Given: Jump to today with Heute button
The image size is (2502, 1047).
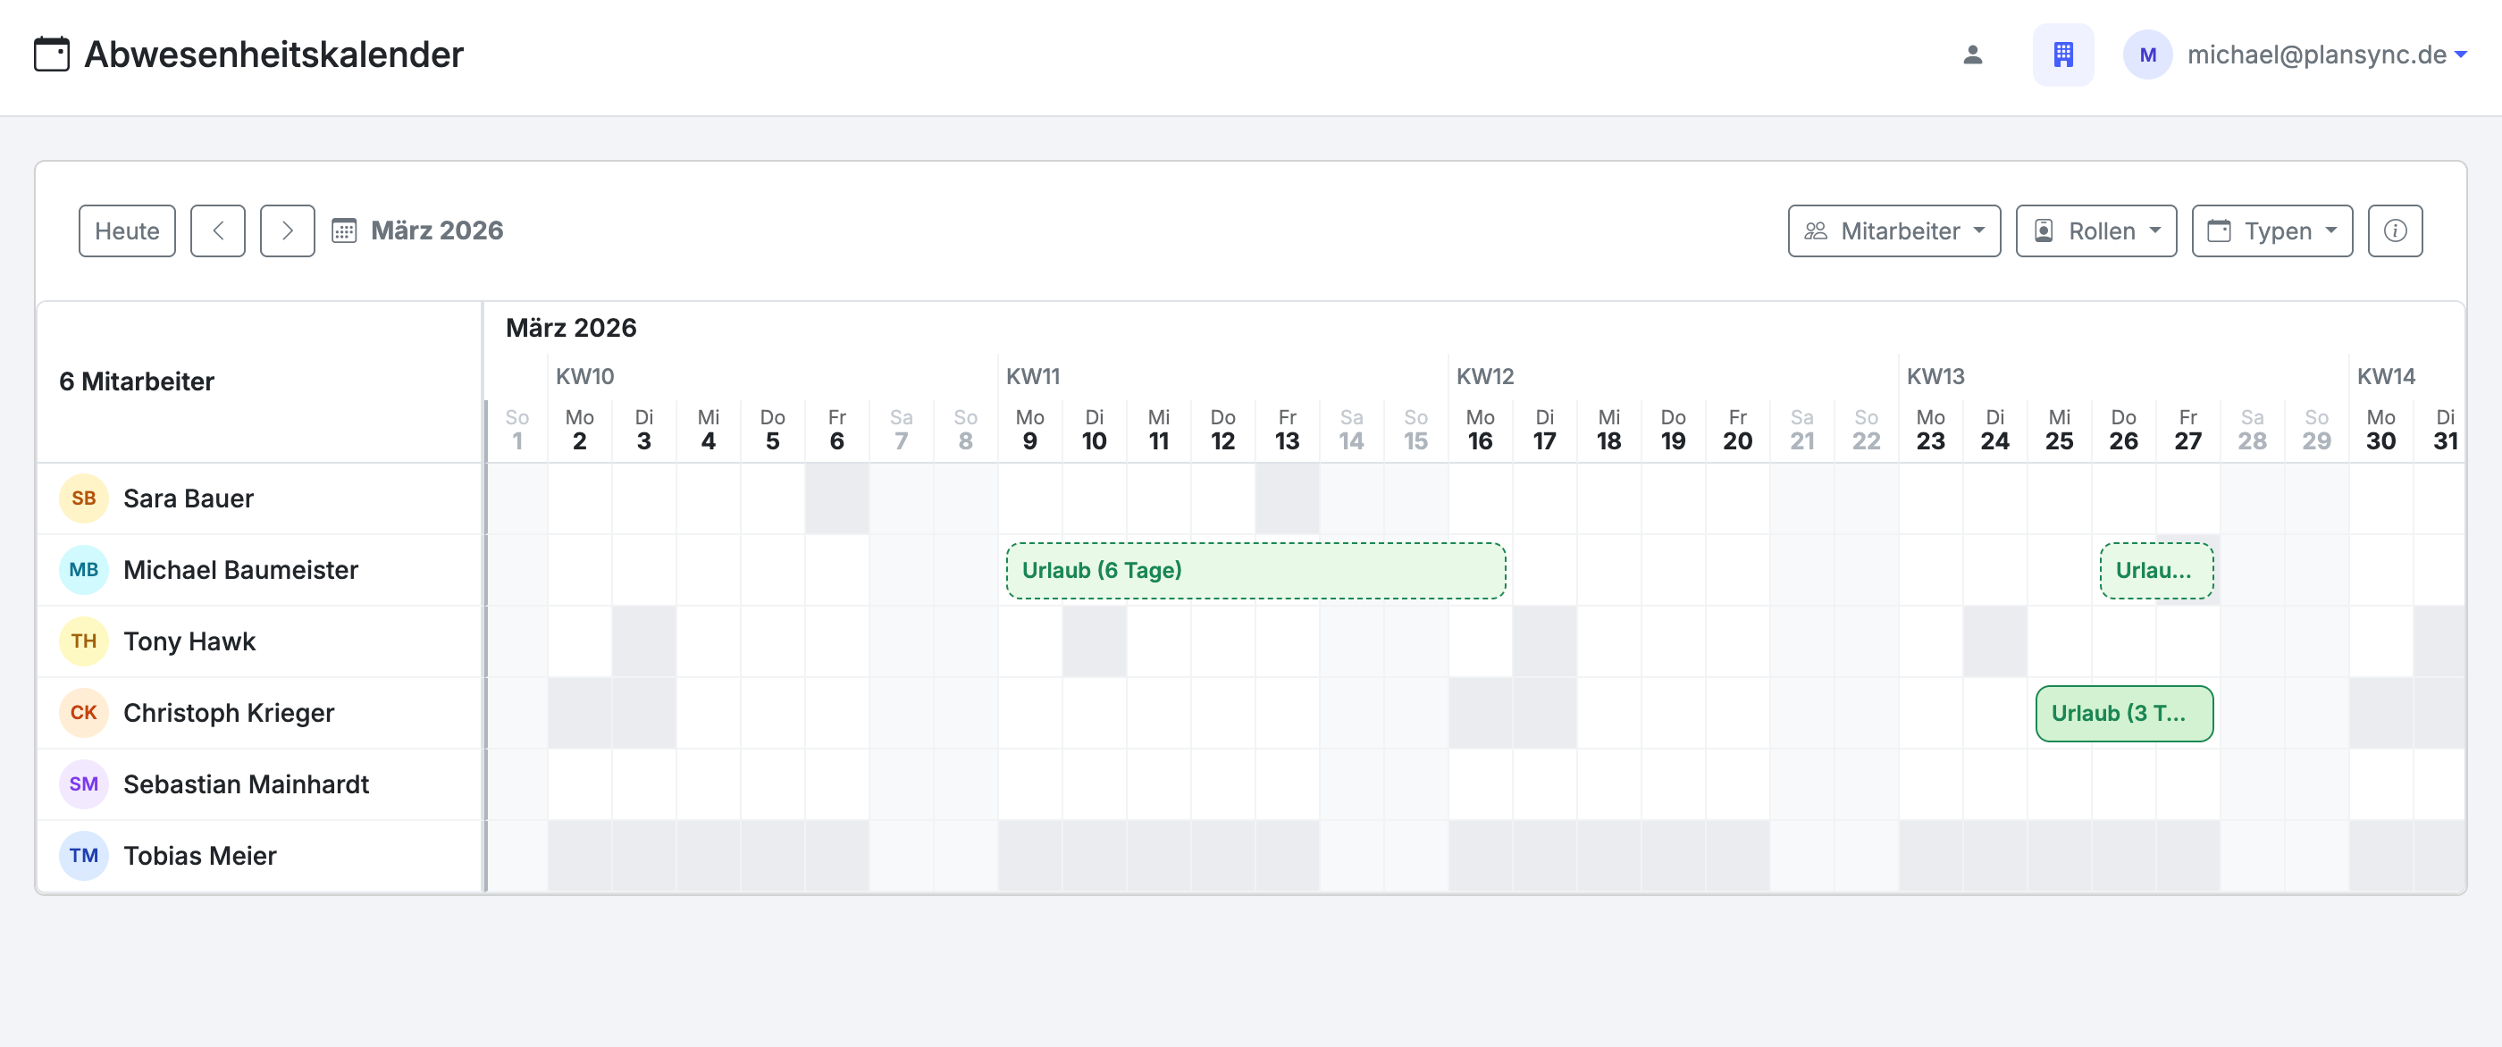Looking at the screenshot, I should click(x=127, y=231).
